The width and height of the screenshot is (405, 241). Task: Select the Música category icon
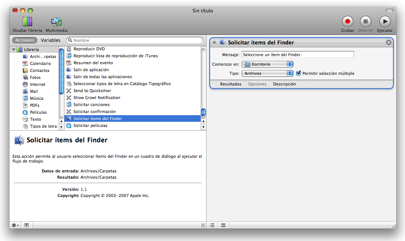click(x=25, y=98)
